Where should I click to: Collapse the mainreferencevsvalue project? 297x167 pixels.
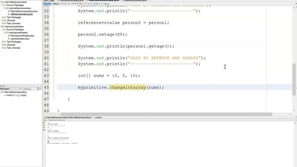point(1,2)
